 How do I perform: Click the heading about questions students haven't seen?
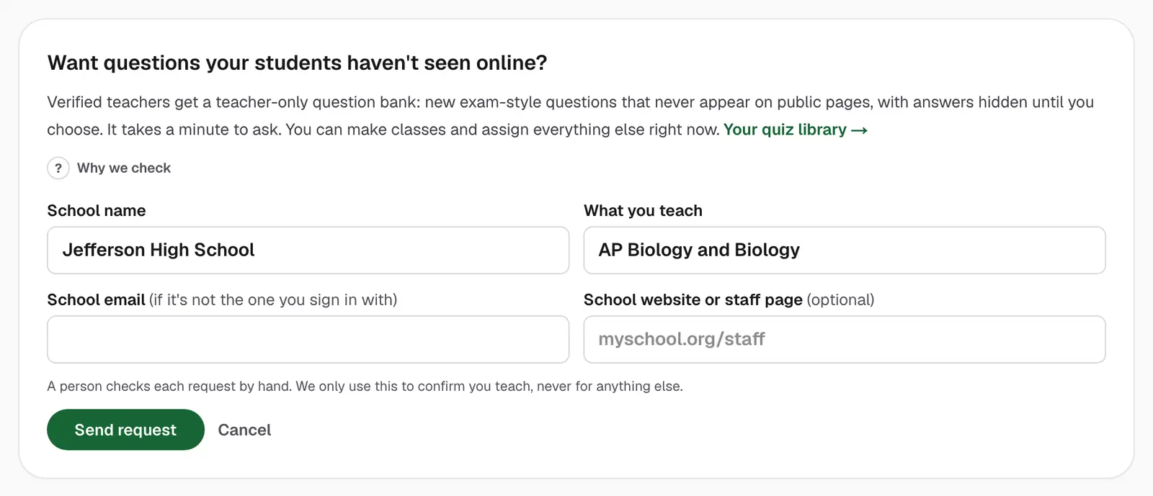click(x=297, y=63)
